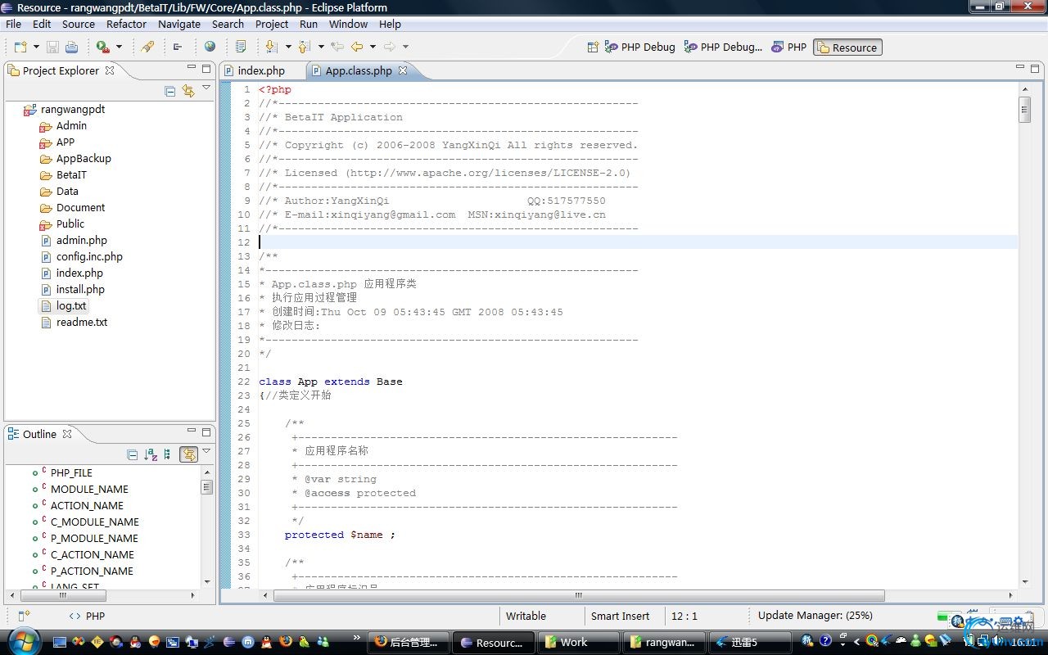Close the Outline view tab
Image resolution: width=1048 pixels, height=655 pixels.
67,434
